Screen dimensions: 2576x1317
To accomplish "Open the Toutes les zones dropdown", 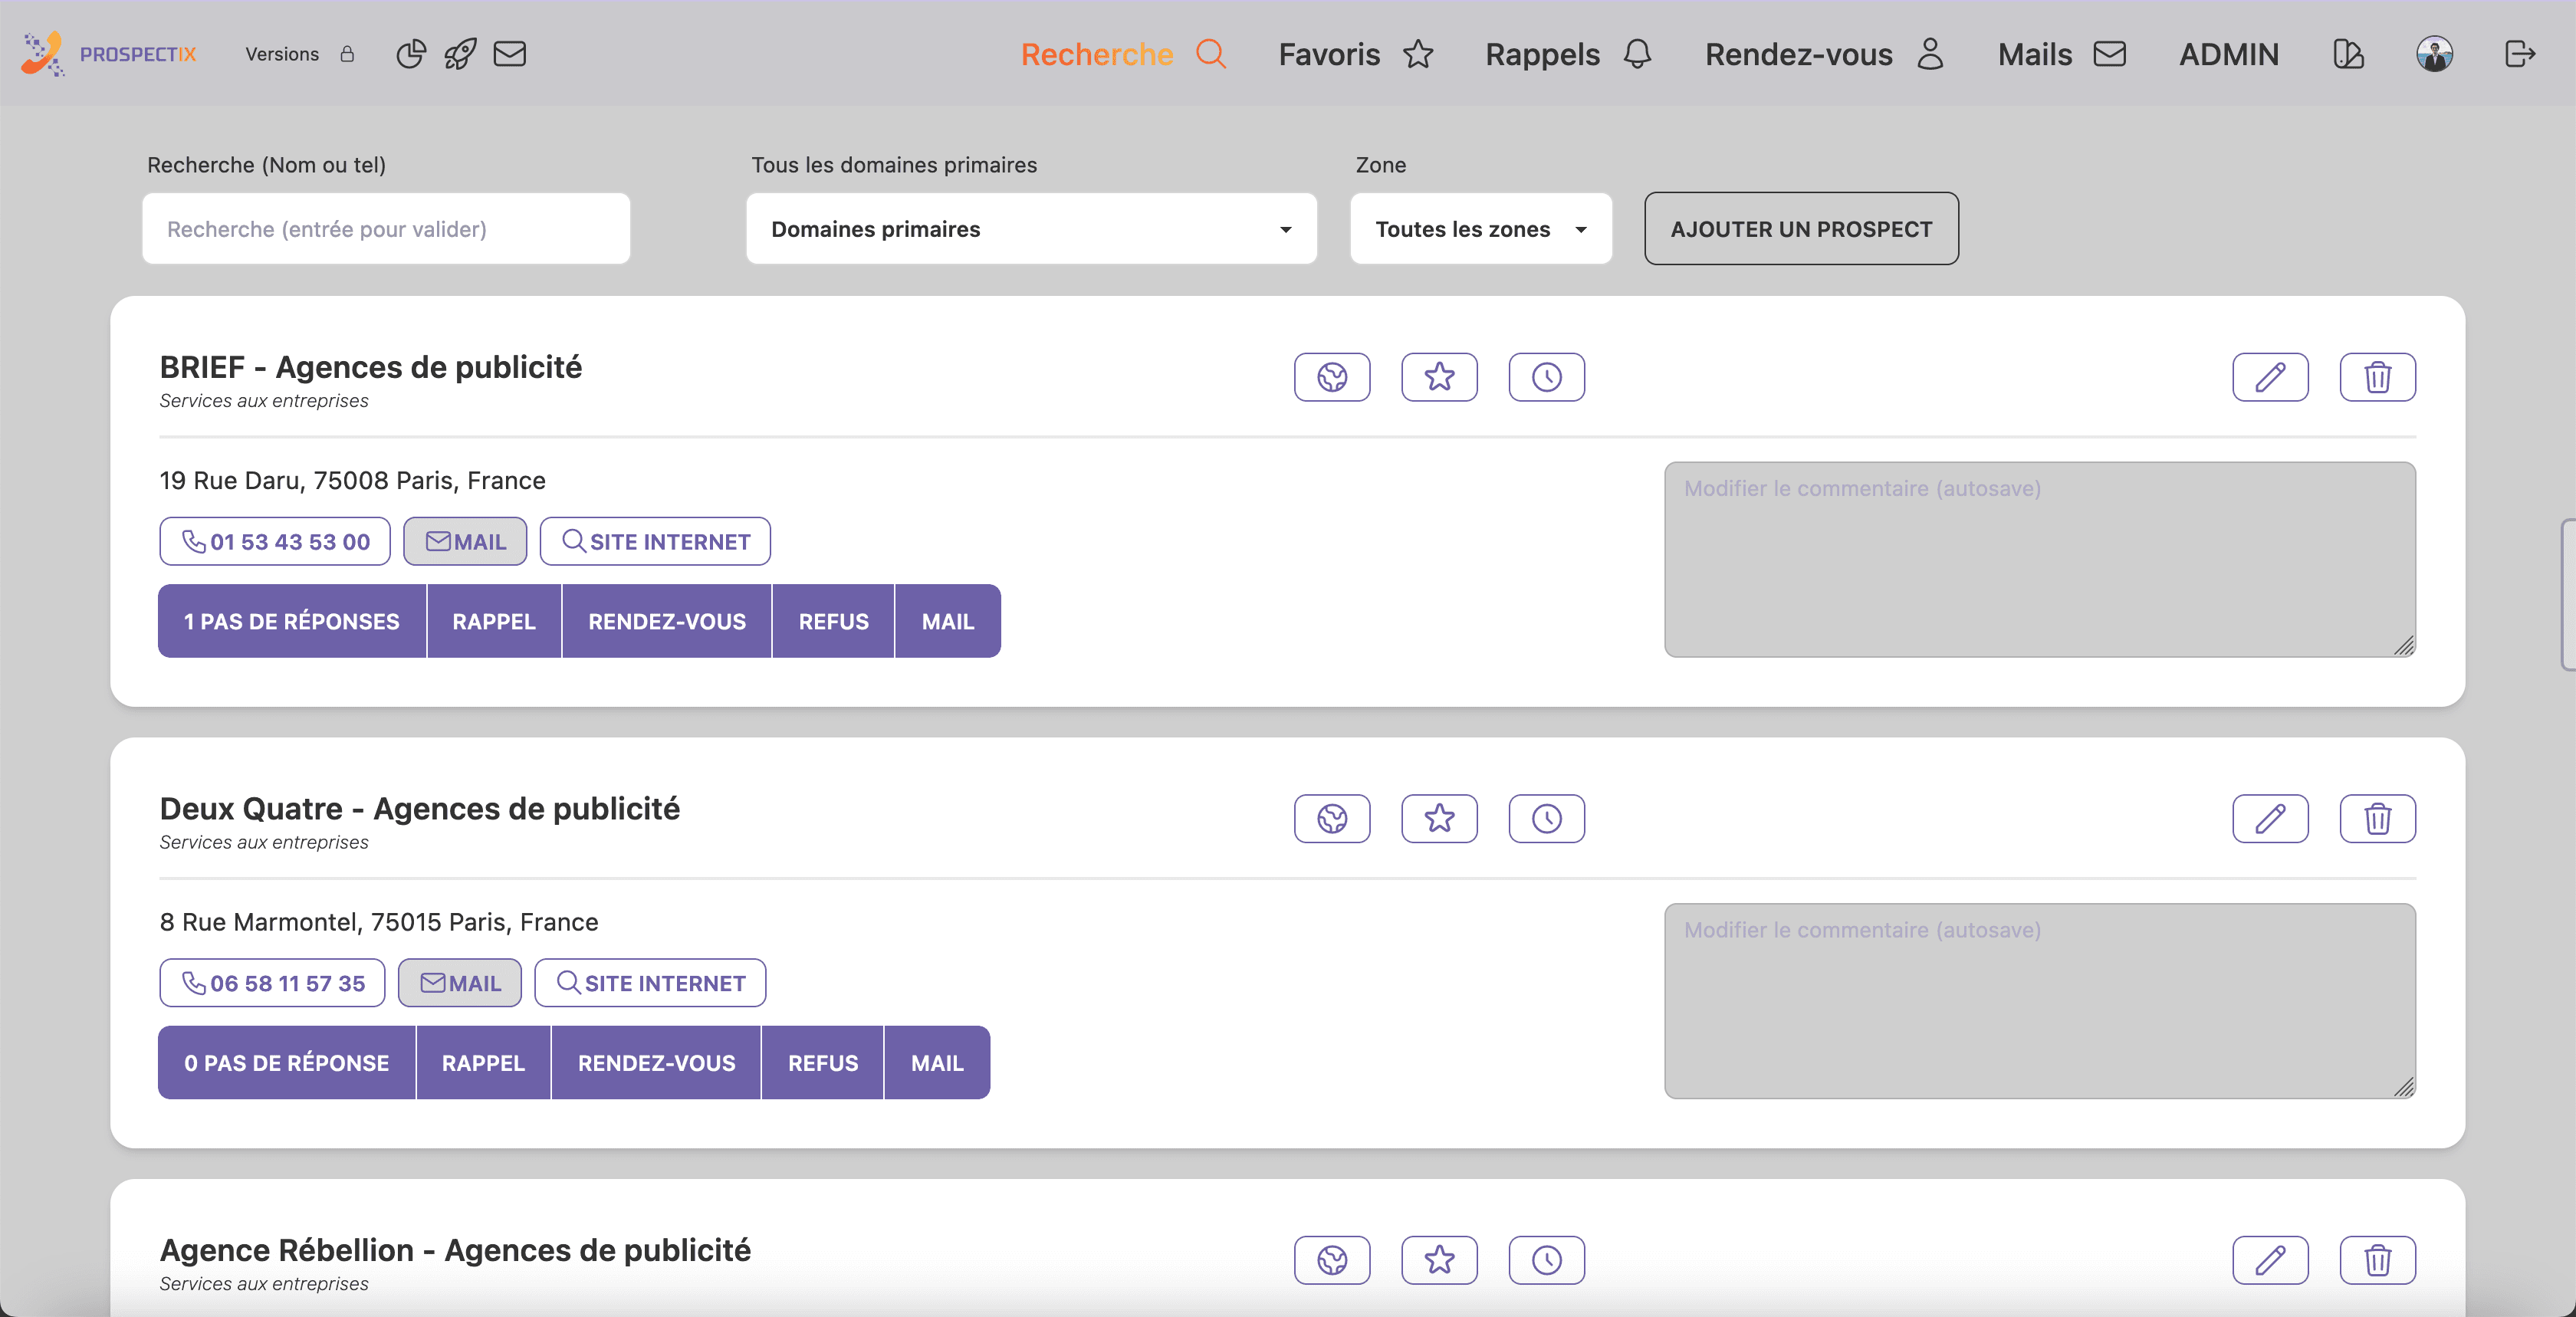I will point(1481,229).
